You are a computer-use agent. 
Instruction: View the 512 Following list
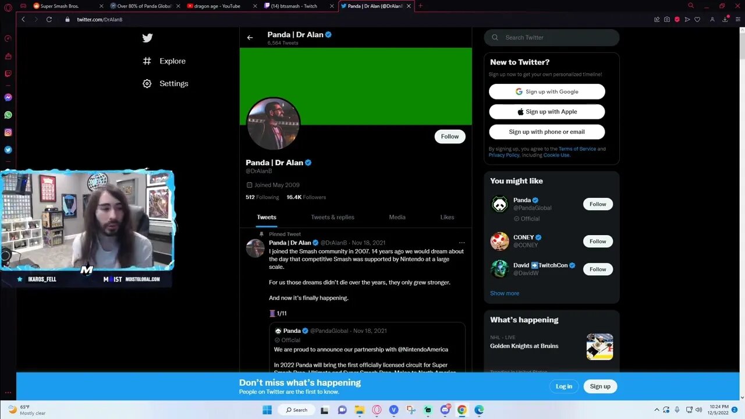point(262,197)
